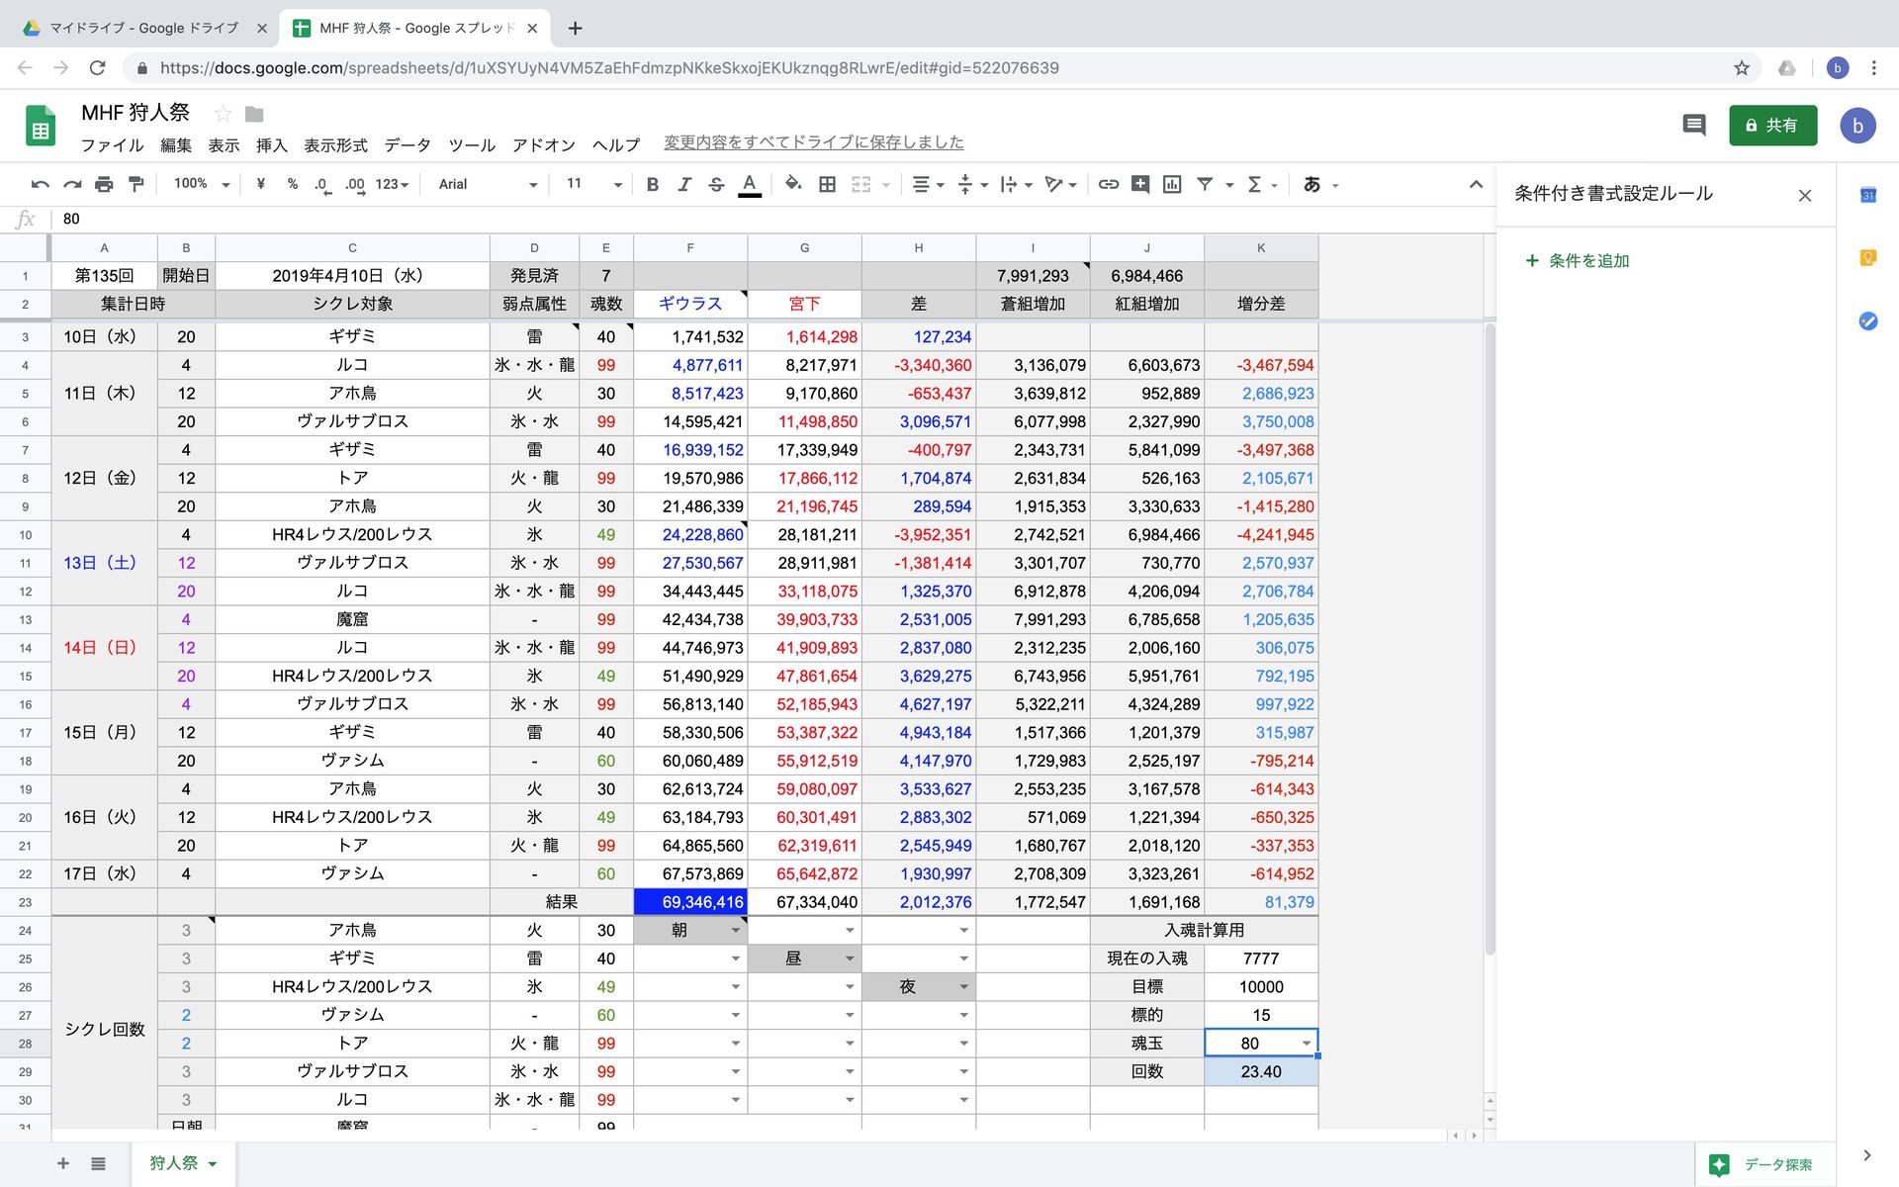This screenshot has width=1899, height=1187.
Task: Open the Arial font dropdown
Action: pyautogui.click(x=488, y=184)
